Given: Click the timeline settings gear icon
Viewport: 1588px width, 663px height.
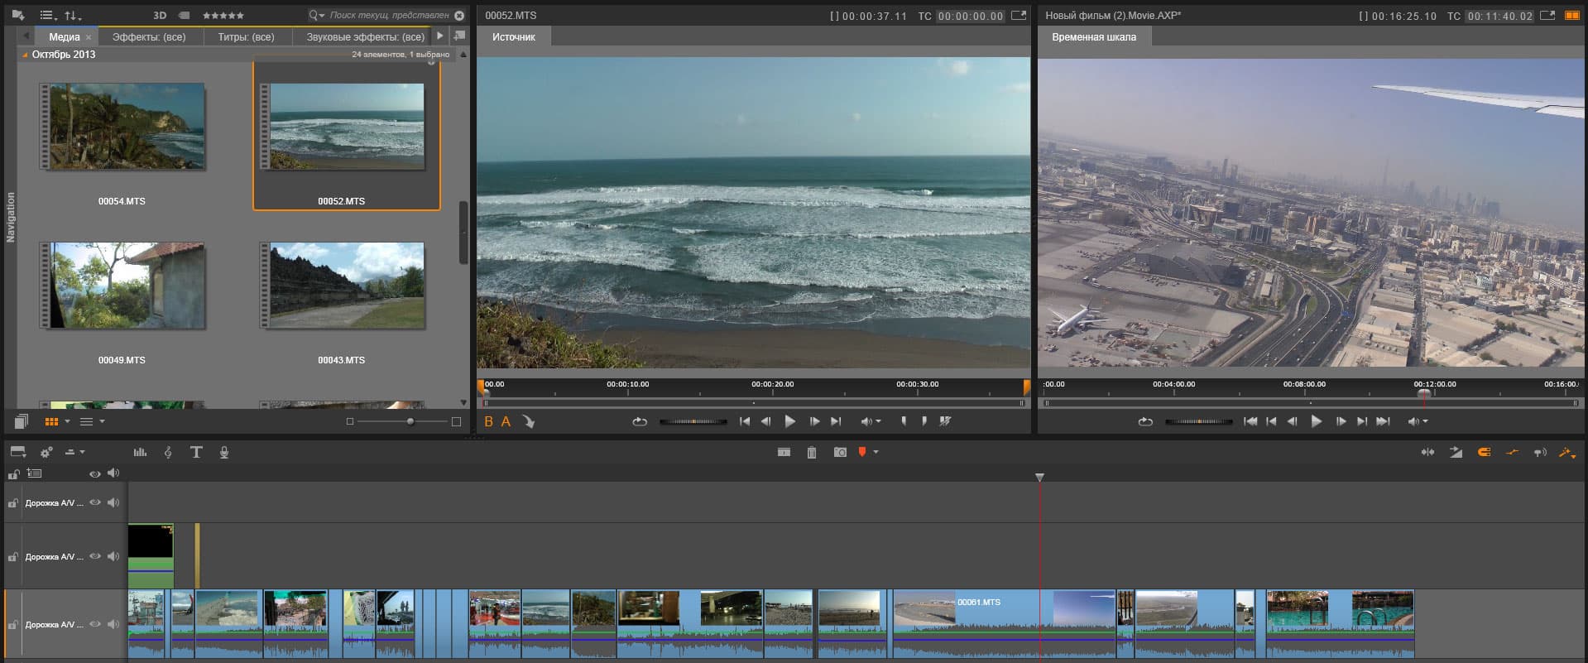Looking at the screenshot, I should [x=46, y=452].
